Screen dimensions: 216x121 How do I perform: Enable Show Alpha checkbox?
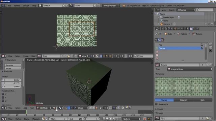[156, 104]
